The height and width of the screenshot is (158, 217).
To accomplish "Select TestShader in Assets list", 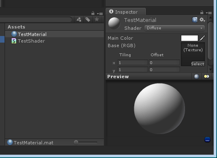I will (x=54, y=41).
